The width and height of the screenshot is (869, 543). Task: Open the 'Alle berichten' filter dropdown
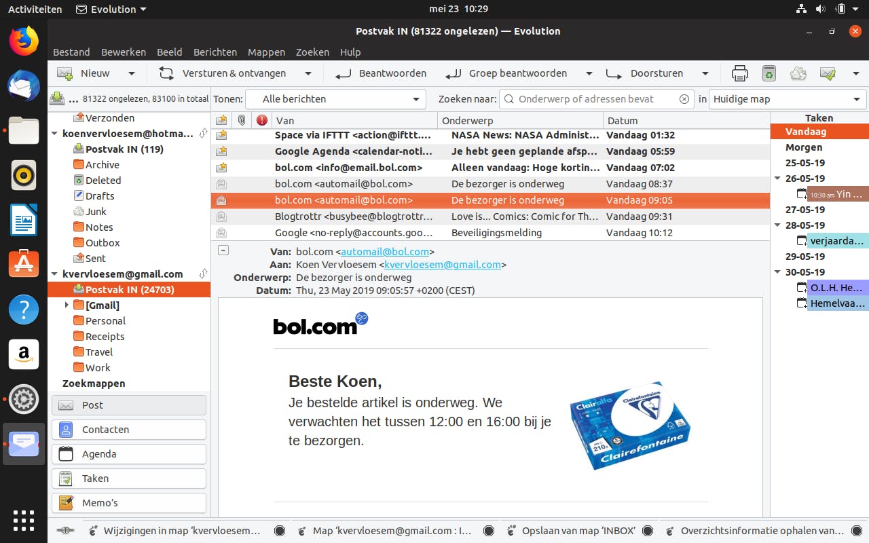coord(335,99)
